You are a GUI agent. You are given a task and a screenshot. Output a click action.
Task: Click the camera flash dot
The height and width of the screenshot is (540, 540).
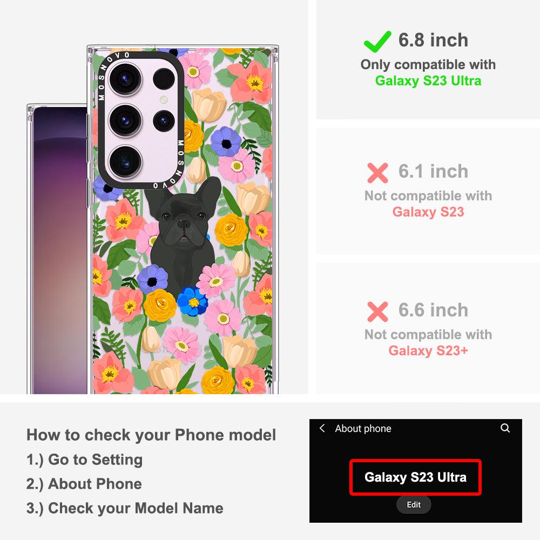(x=164, y=100)
